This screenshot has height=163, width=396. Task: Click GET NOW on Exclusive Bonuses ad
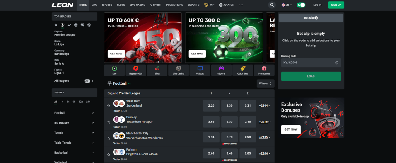pos(291,129)
